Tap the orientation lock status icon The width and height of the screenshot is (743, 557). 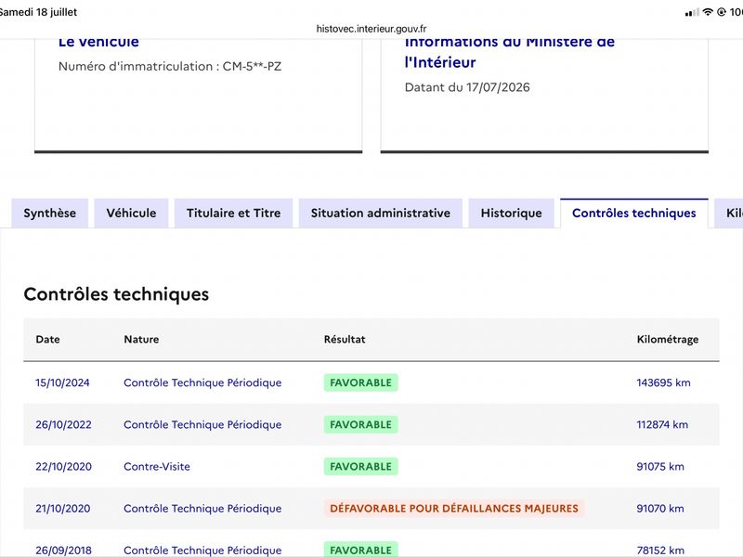pyautogui.click(x=722, y=12)
